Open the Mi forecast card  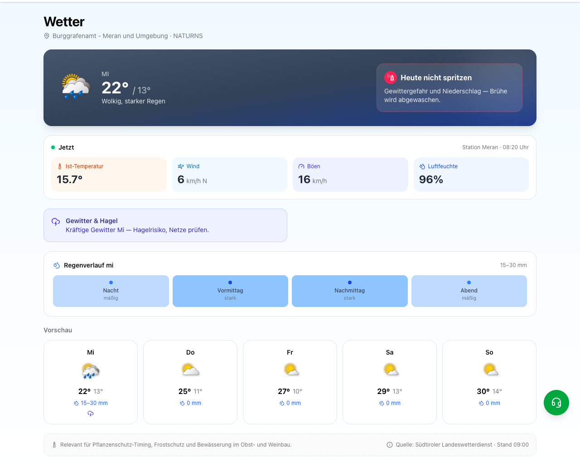point(91,382)
